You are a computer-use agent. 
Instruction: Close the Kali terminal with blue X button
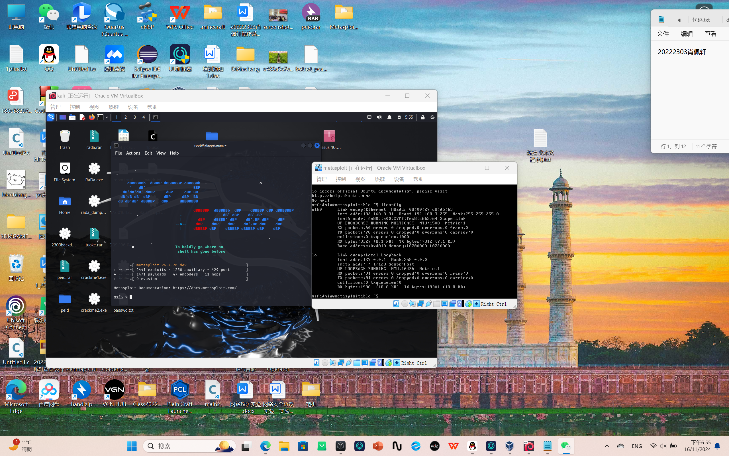click(317, 145)
